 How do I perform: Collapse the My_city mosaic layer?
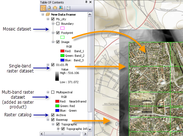click(x=48, y=19)
